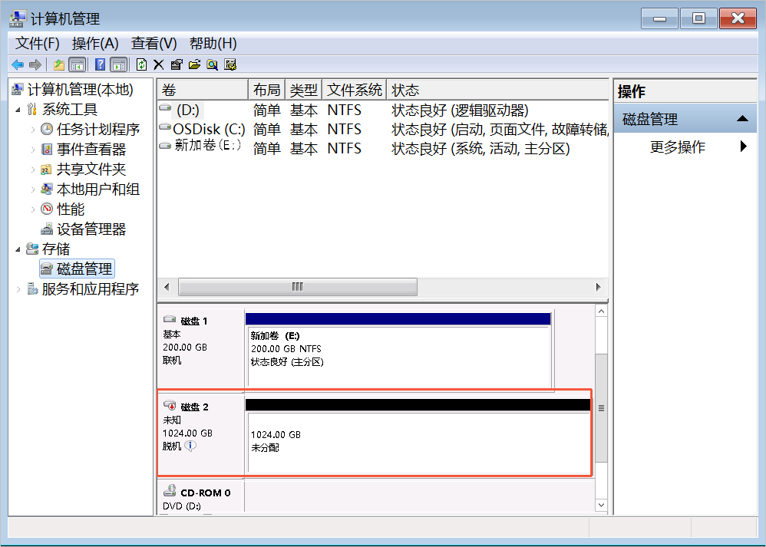Open the 文件(F) menu

[x=37, y=44]
